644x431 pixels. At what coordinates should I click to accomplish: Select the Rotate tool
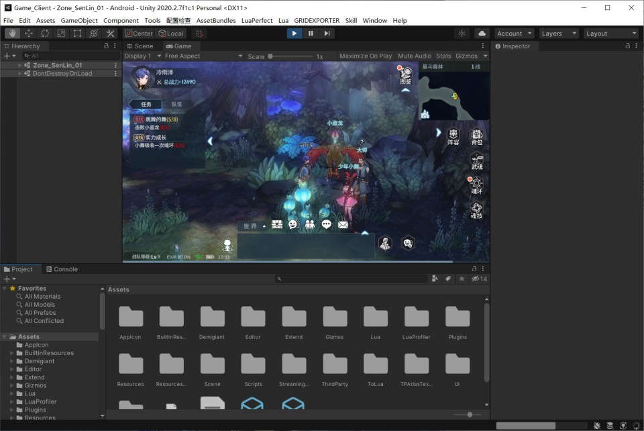click(x=45, y=33)
